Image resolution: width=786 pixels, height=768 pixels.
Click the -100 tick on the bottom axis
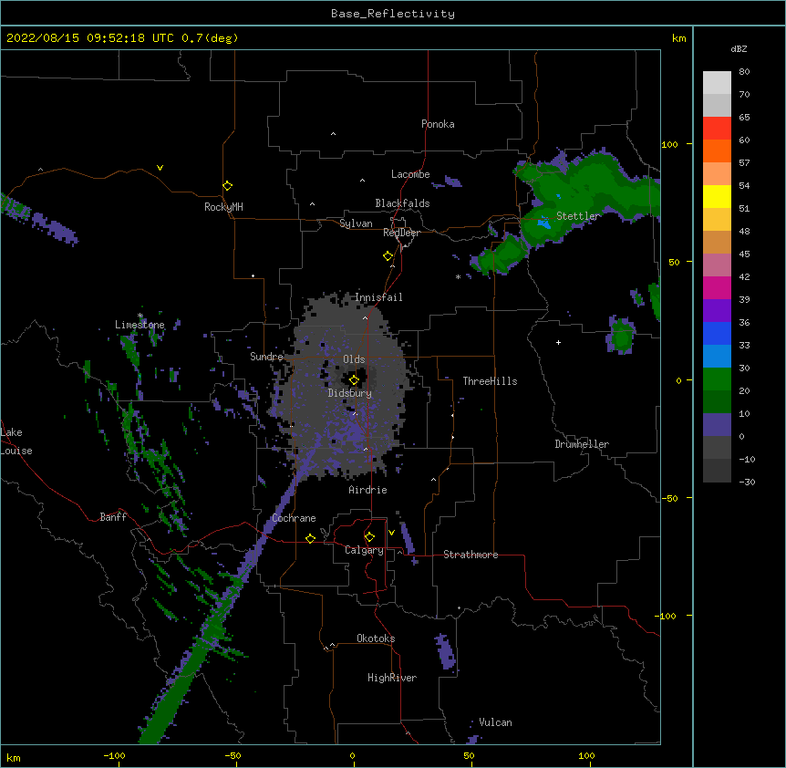coord(114,755)
